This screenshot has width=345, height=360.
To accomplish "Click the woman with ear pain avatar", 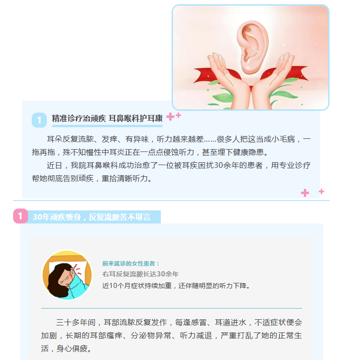I will (x=67, y=275).
